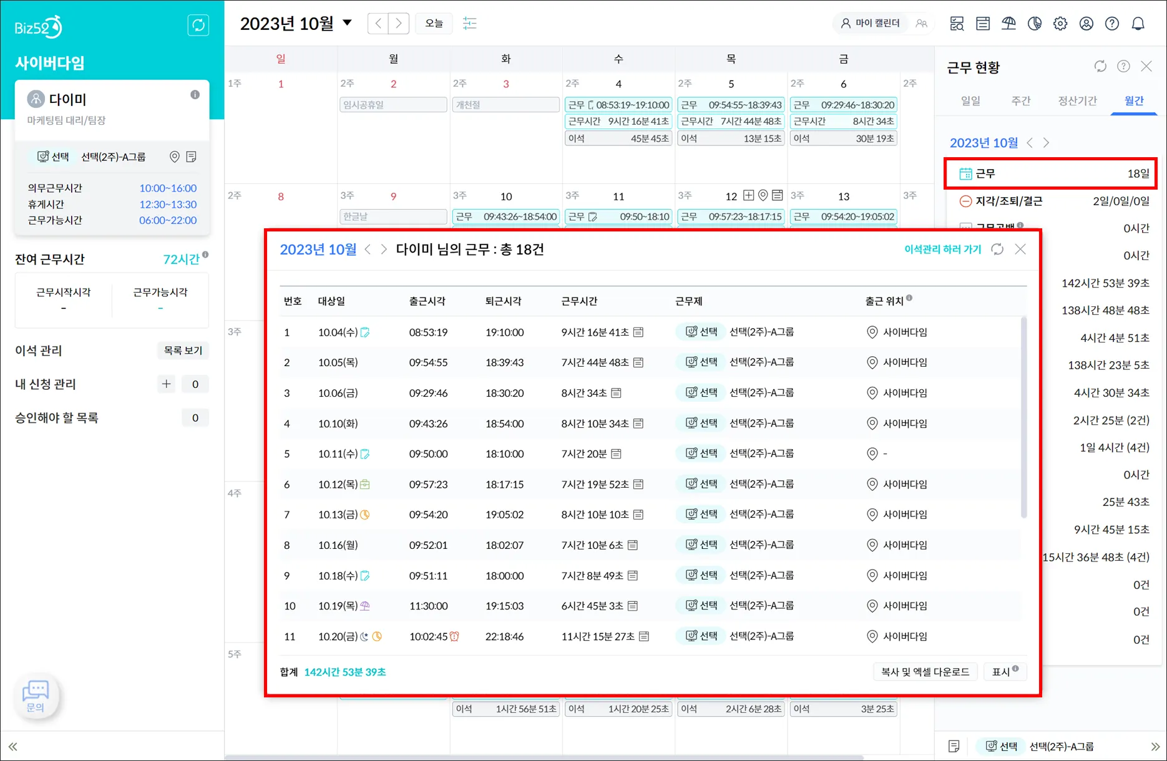Click the alarm icon beside 10:02:45

click(x=454, y=637)
